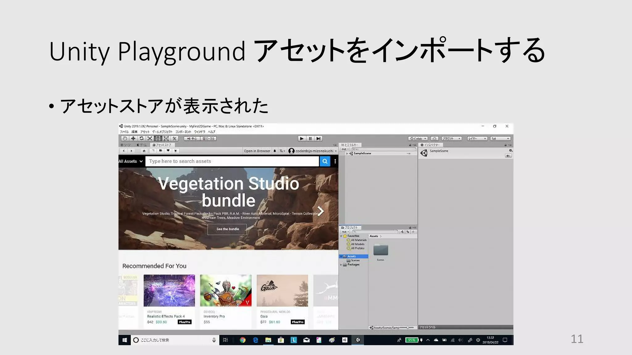The image size is (632, 355).
Task: Select the combined Transform tool
Action: click(166, 139)
